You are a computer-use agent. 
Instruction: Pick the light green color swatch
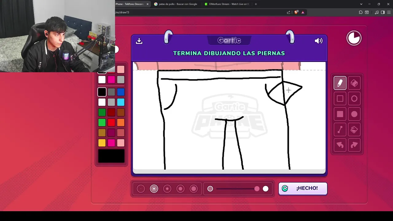(102, 122)
